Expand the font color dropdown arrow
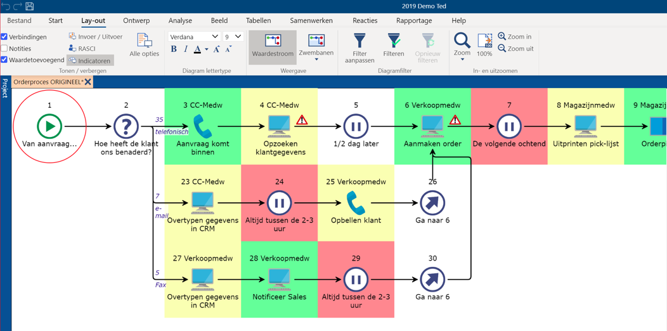This screenshot has height=331, width=667. coord(206,49)
